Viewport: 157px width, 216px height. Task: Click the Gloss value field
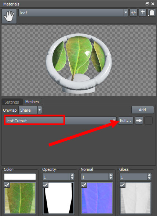pos(134,177)
